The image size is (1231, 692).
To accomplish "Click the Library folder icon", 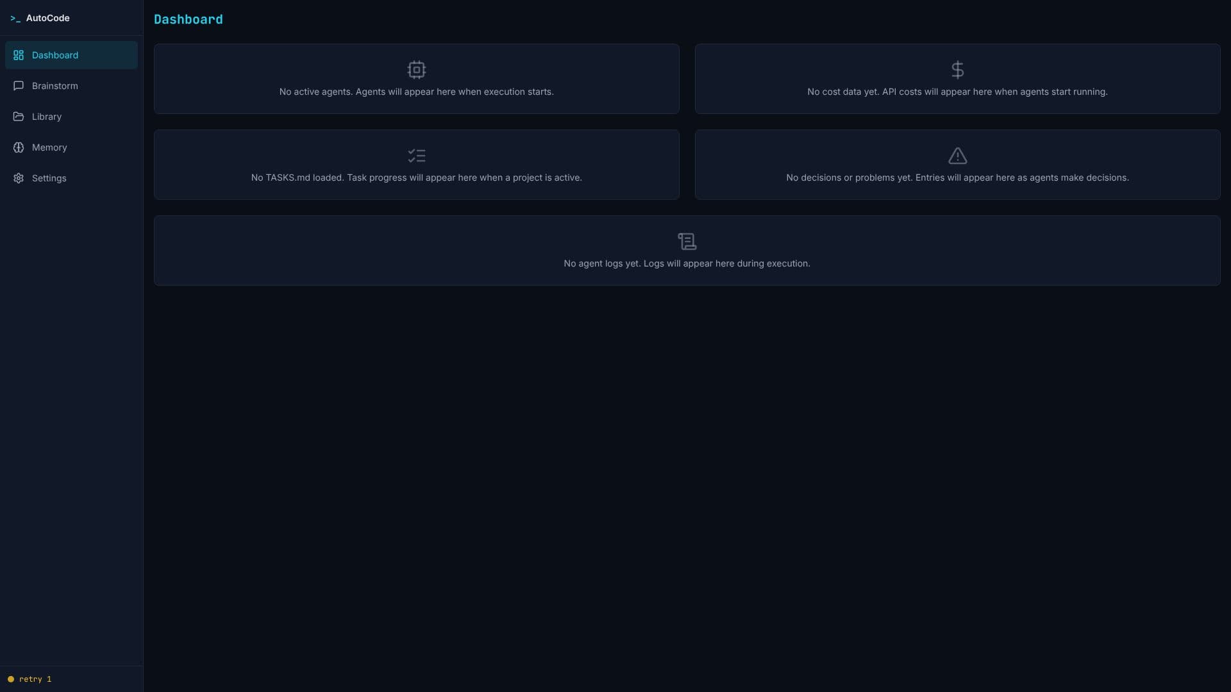I will (19, 117).
